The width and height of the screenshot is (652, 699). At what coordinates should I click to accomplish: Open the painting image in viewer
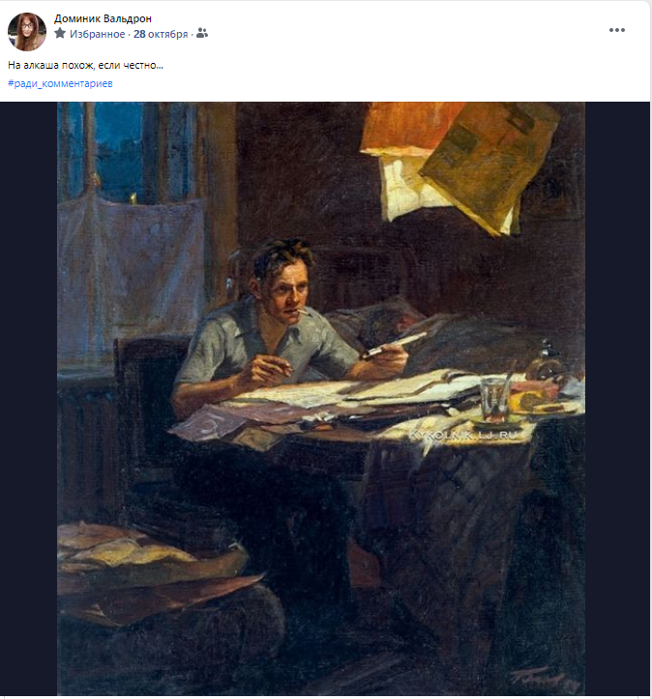[321, 399]
